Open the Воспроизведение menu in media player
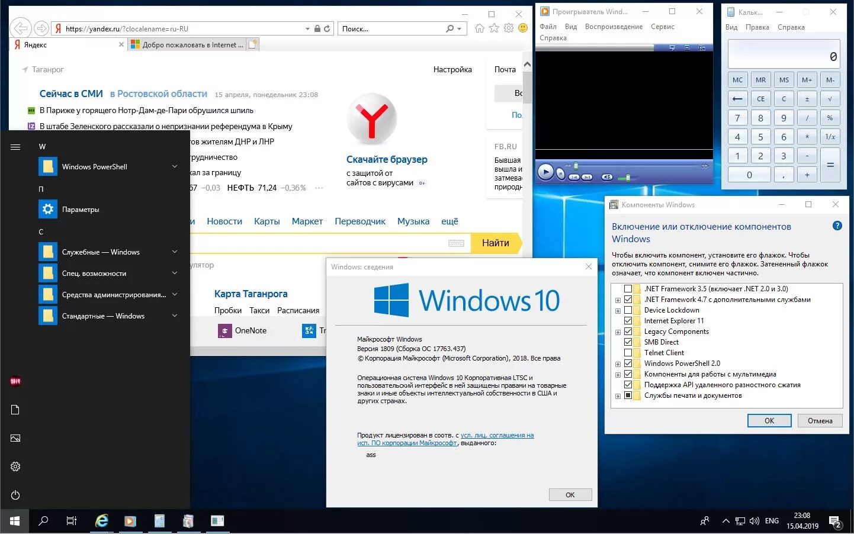 614,27
